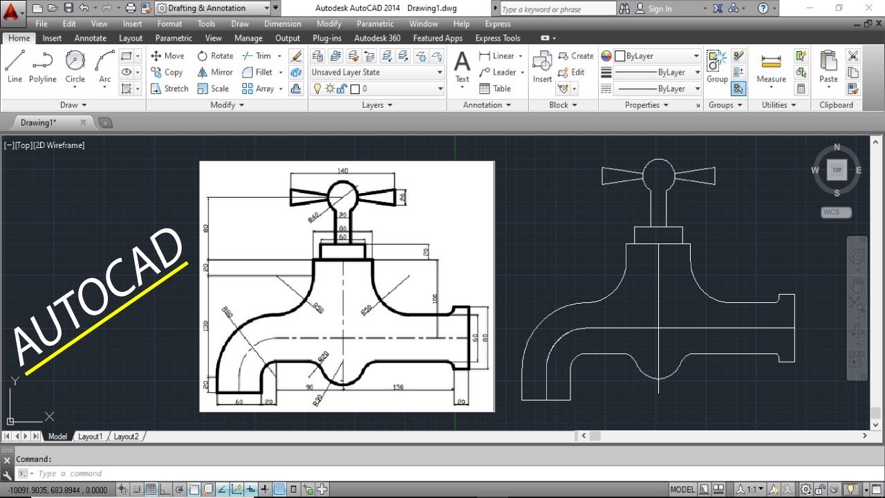The height and width of the screenshot is (498, 885).
Task: Click the Sign In button
Action: pos(653,8)
